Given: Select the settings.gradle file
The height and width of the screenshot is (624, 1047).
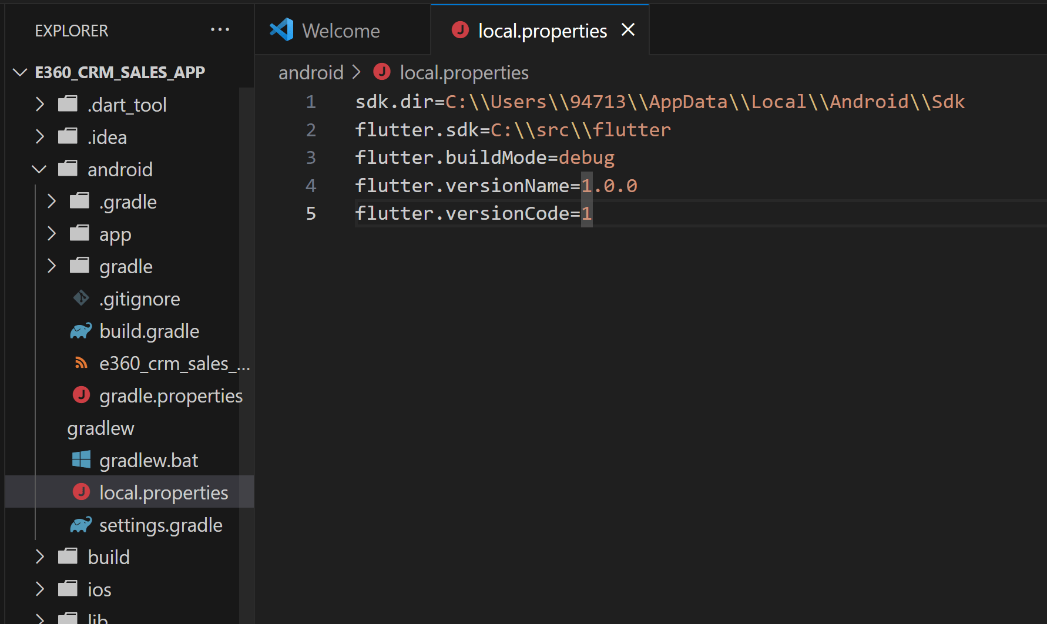Looking at the screenshot, I should (x=160, y=525).
